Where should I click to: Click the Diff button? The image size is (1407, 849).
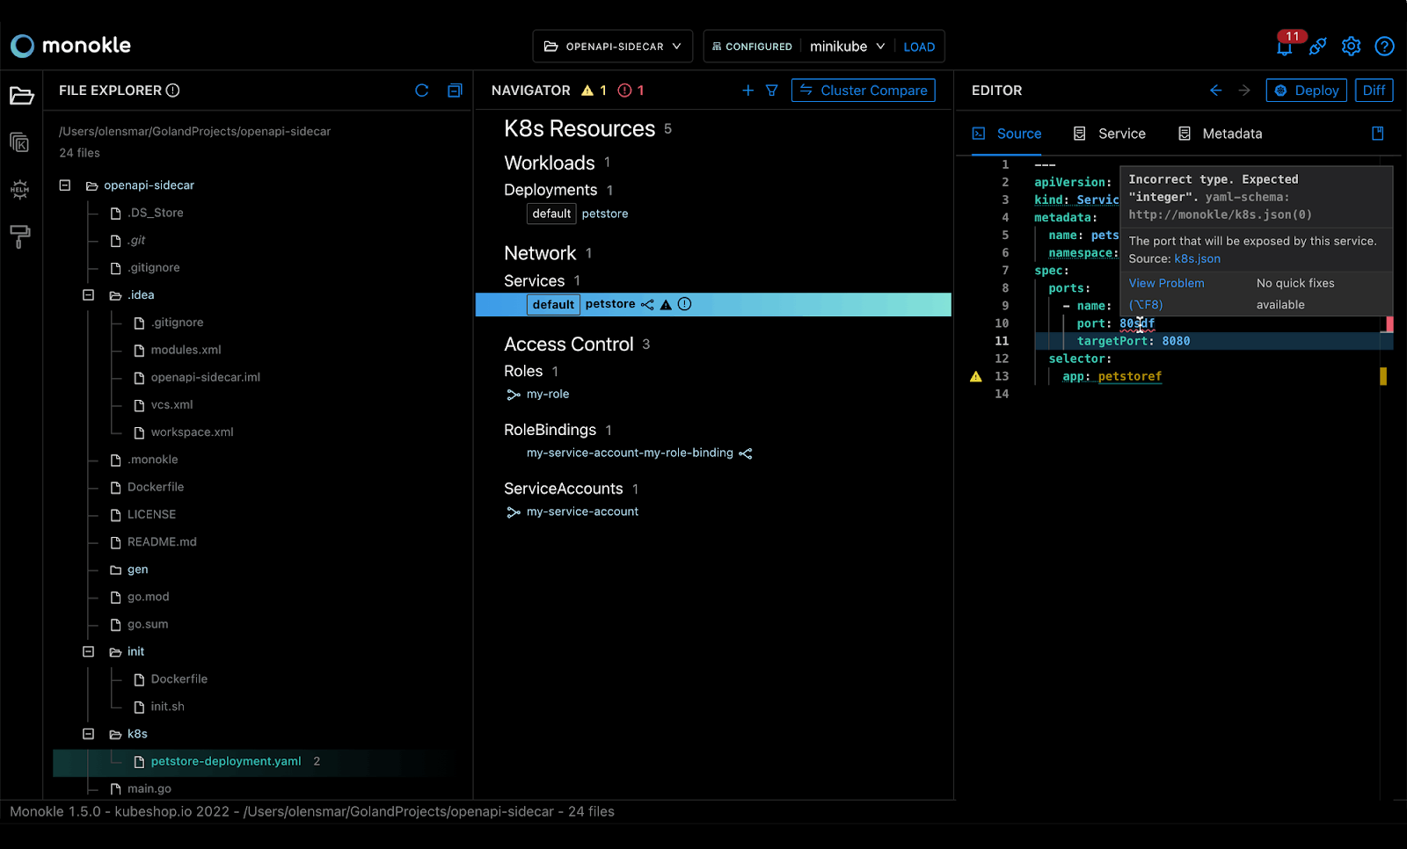[1374, 91]
